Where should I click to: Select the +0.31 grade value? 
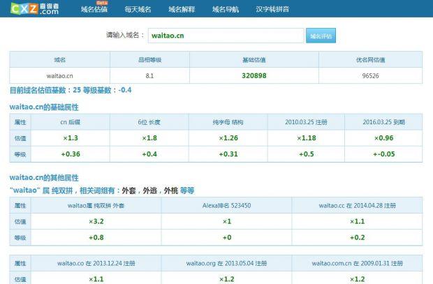[228, 154]
